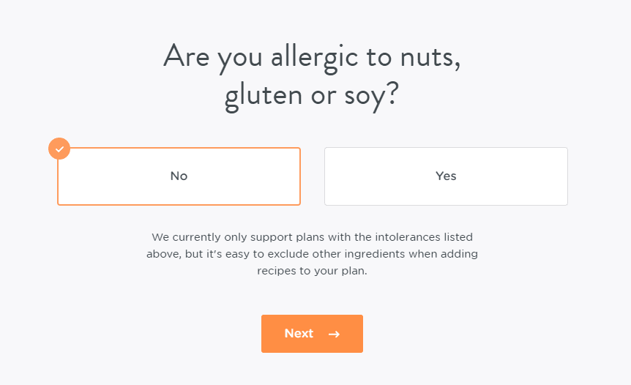Screen dimensions: 631x385
Task: Click the heading line "gluten or soy?"
Action: [312, 96]
